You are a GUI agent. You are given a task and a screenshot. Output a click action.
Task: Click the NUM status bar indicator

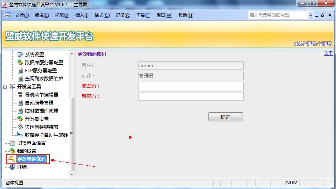pyautogui.click(x=292, y=182)
